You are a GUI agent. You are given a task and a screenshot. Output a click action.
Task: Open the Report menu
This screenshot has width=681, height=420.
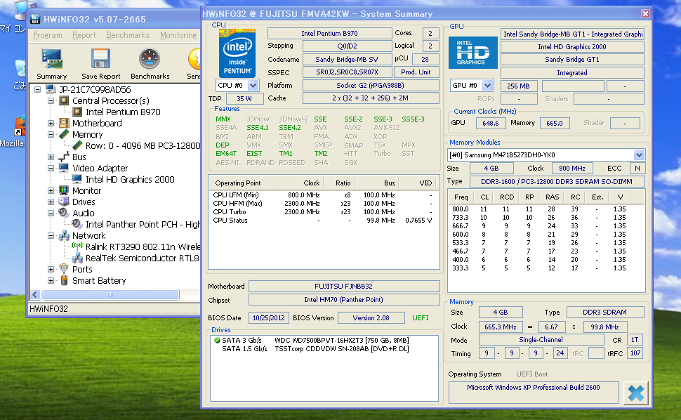pos(84,35)
